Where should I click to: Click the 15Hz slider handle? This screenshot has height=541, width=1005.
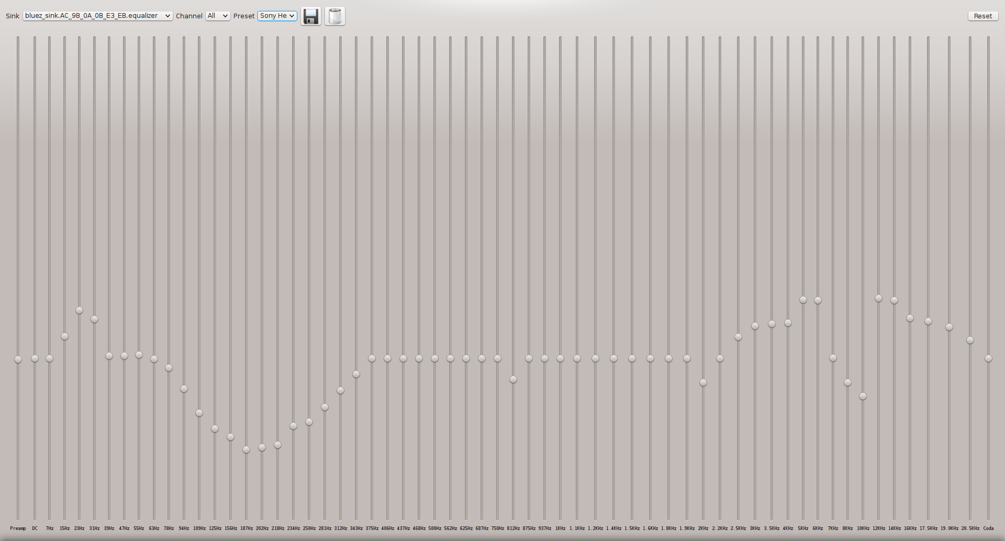click(64, 336)
